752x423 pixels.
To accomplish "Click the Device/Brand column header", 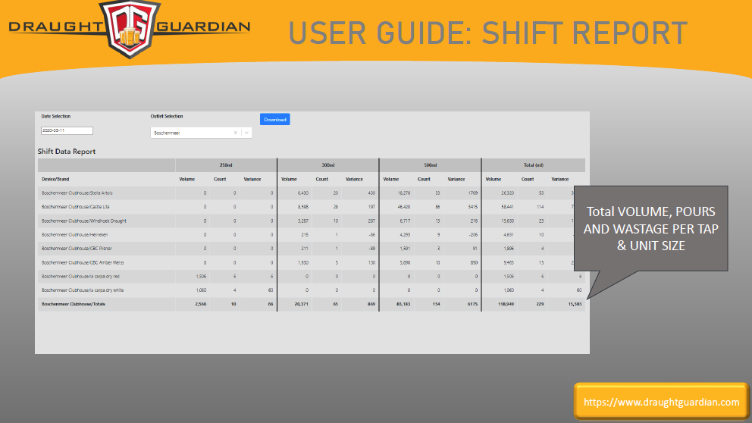I will tap(55, 180).
